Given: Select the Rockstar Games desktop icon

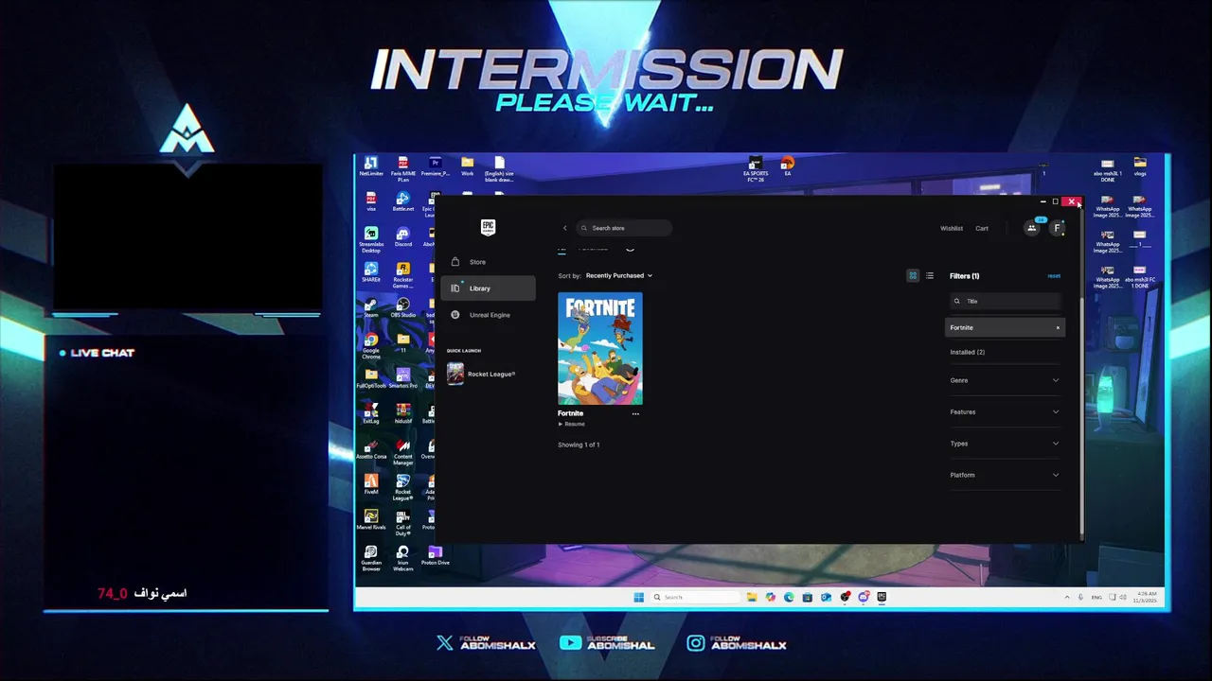Looking at the screenshot, I should click(403, 275).
